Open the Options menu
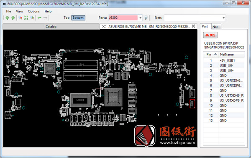Viewport: 251px width, 158px height. click(33, 11)
